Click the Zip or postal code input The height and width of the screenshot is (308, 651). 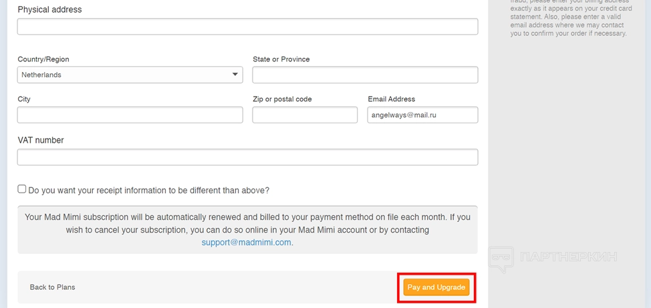[305, 115]
